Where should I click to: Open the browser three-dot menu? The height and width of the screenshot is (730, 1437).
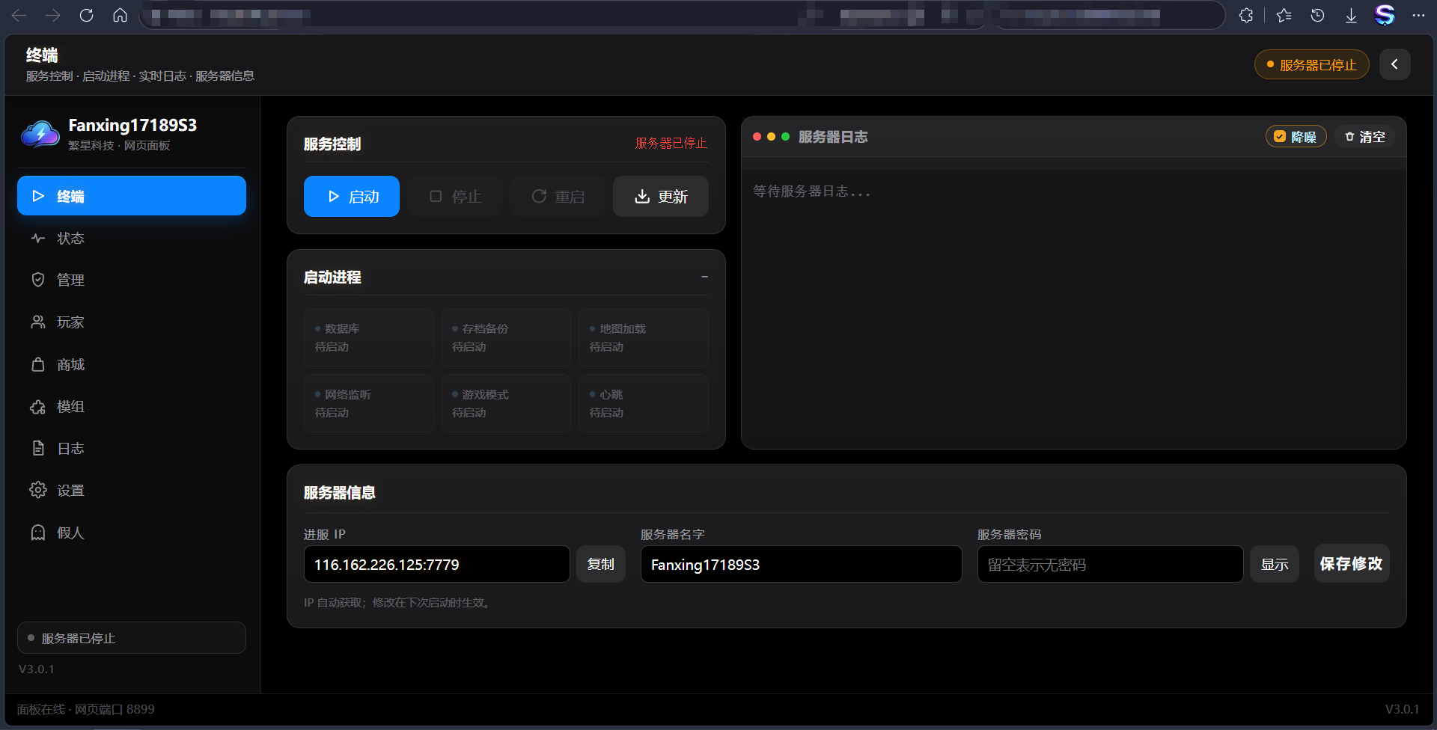click(1418, 15)
